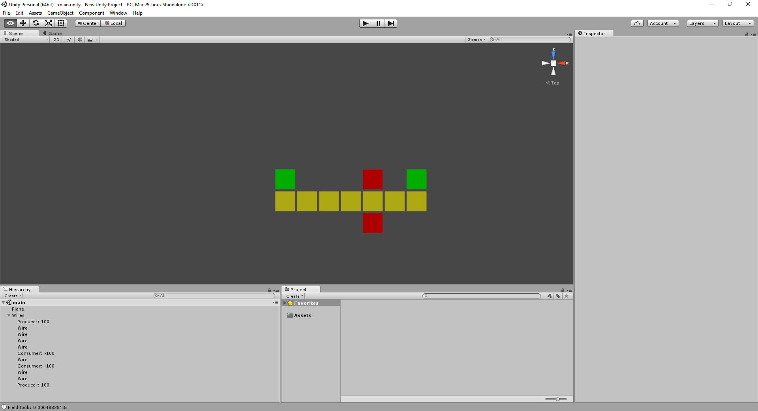Click the Local handle rotation button

(113, 23)
